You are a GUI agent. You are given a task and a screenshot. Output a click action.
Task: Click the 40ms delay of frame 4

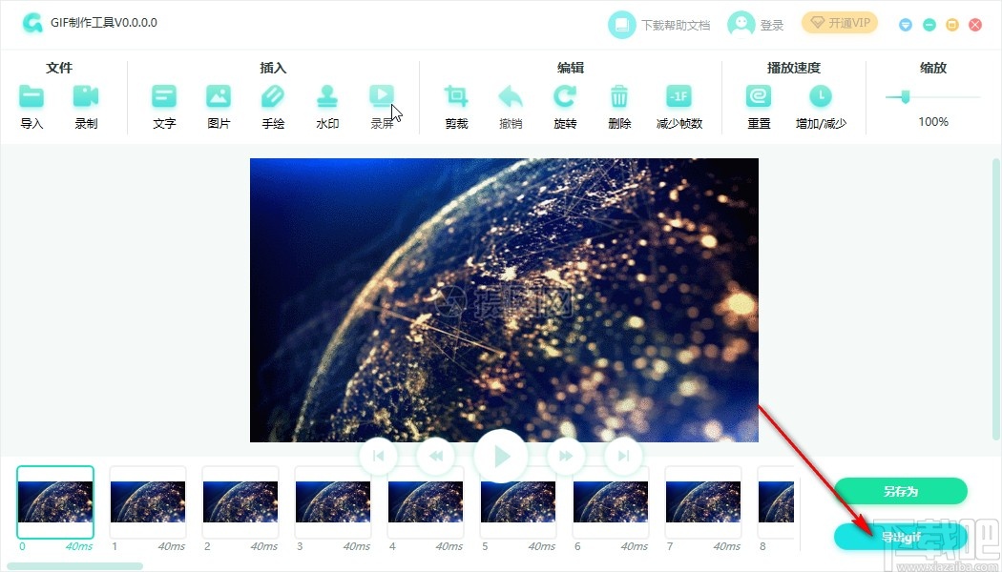coord(449,546)
